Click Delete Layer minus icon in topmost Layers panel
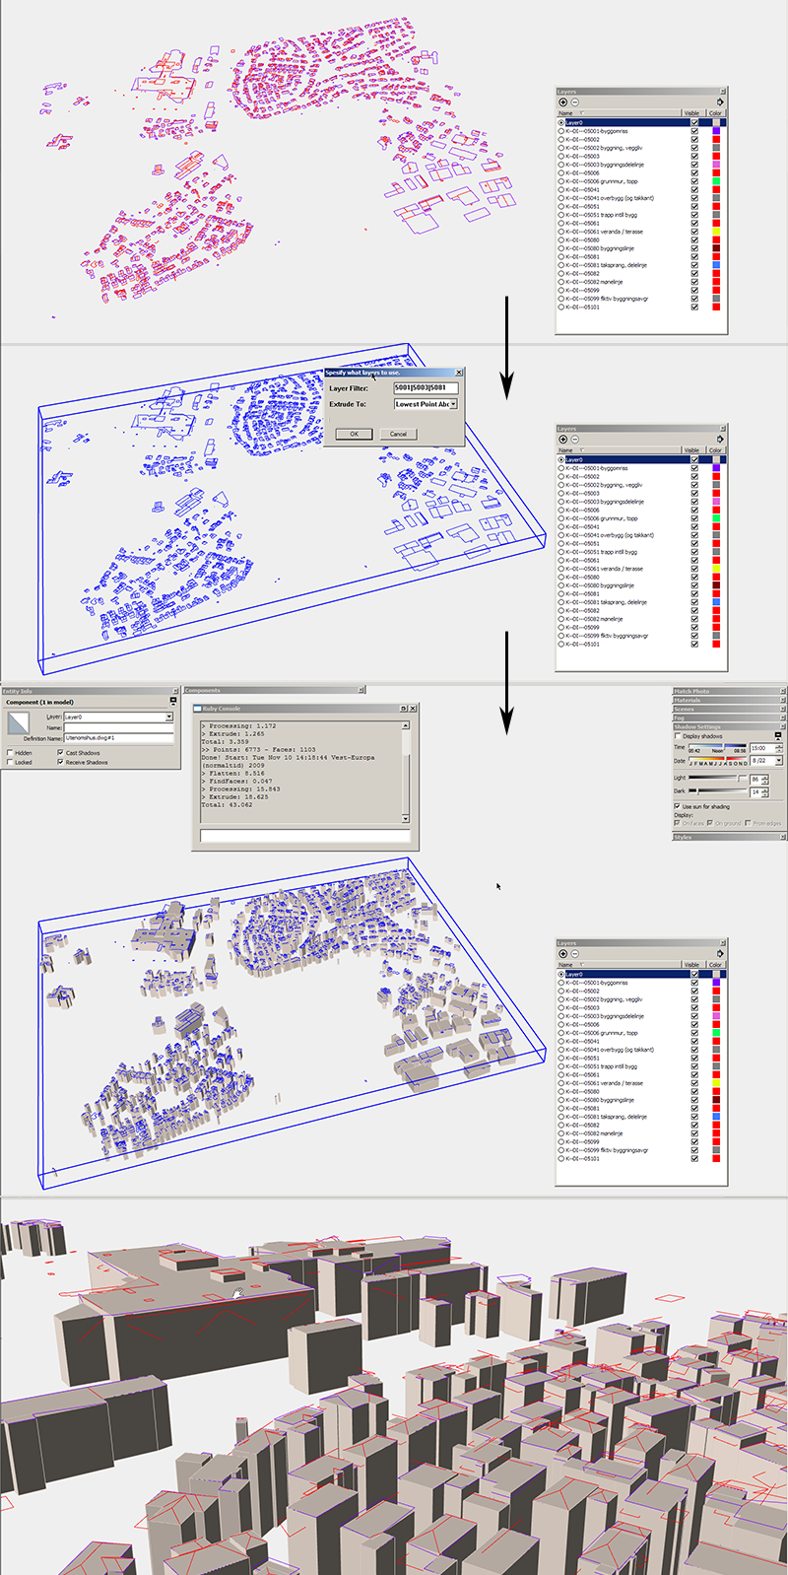 click(575, 102)
